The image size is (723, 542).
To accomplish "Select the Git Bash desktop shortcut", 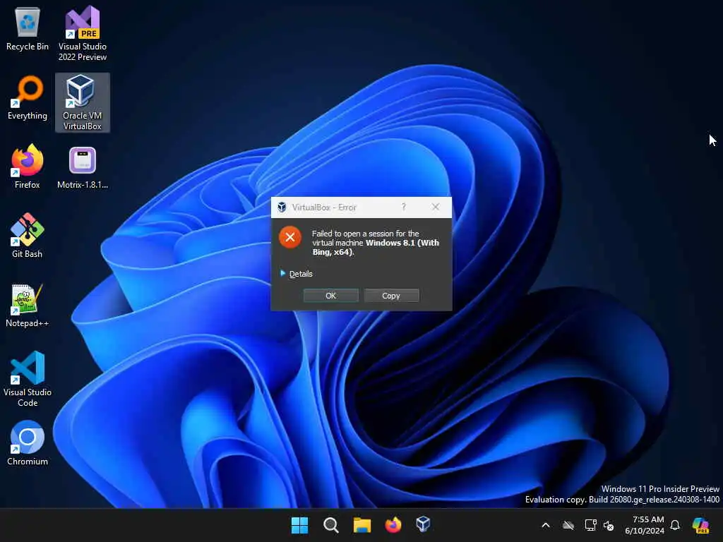I will tap(28, 236).
